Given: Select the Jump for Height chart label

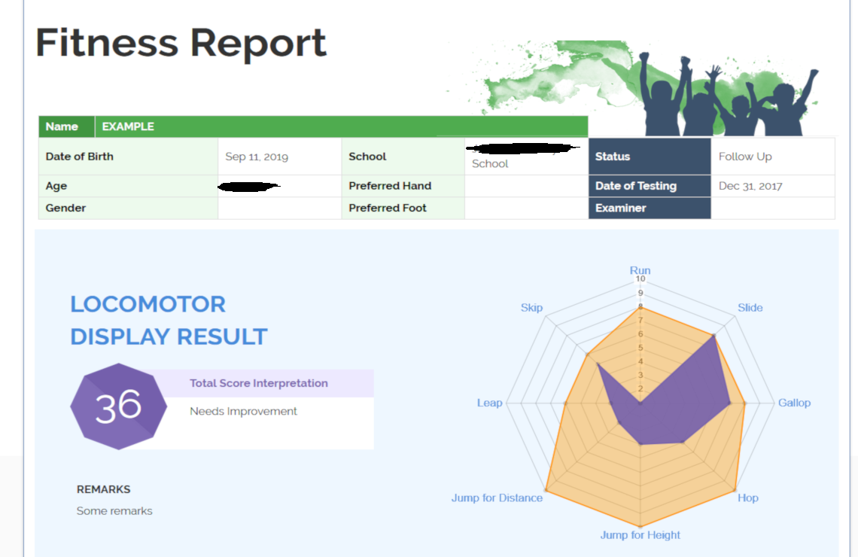Looking at the screenshot, I should pos(640,535).
